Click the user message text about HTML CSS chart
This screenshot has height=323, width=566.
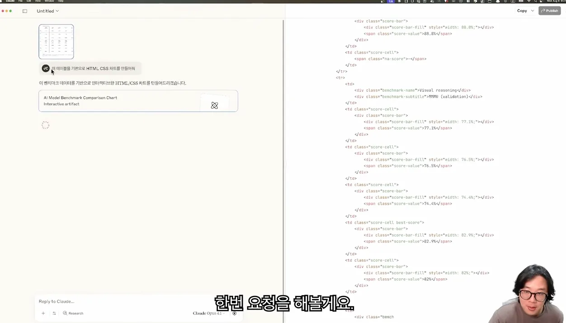(93, 69)
